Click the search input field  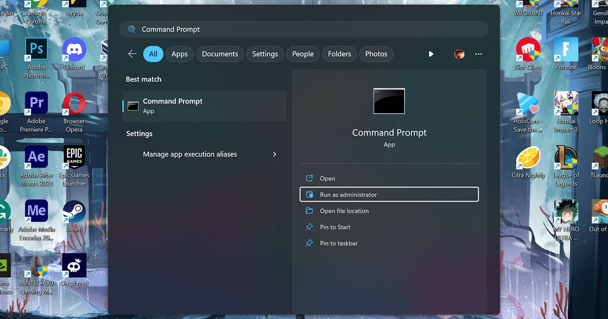304,29
